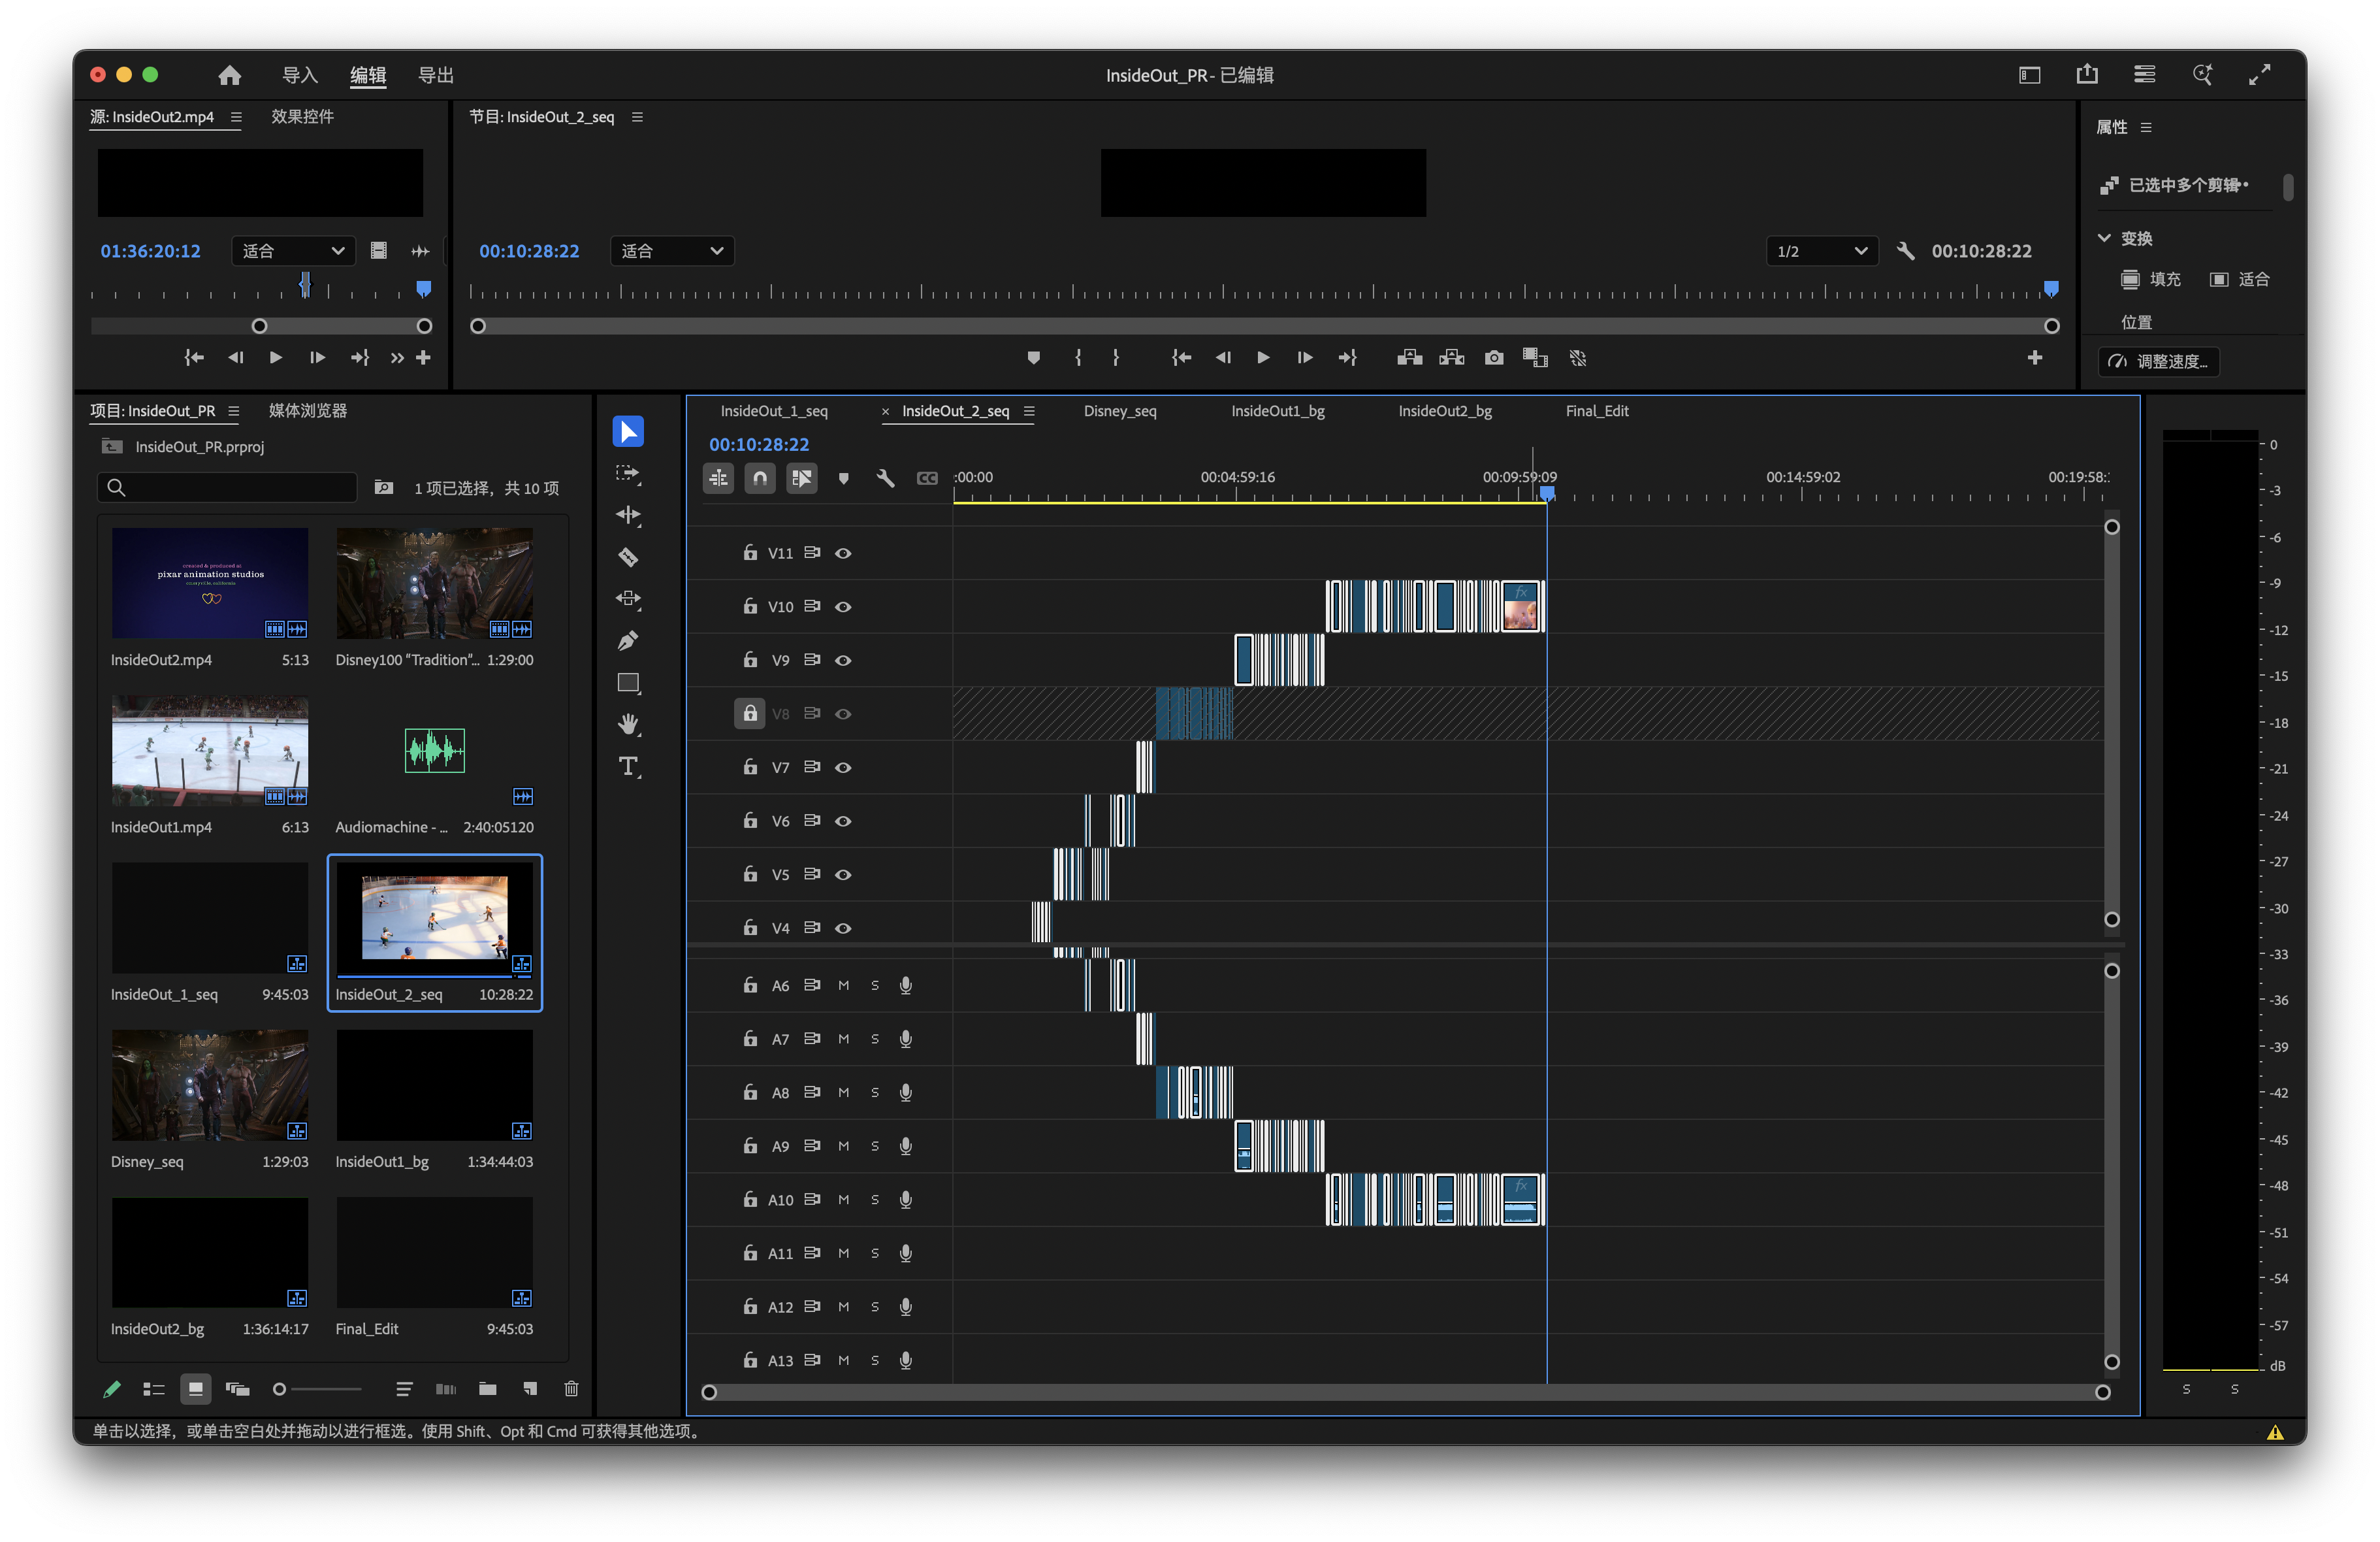
Task: Open source panel menu for InsideOut2.mp4
Action: pyautogui.click(x=236, y=117)
